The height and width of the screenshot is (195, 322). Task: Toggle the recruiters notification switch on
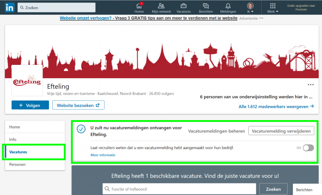point(308,148)
